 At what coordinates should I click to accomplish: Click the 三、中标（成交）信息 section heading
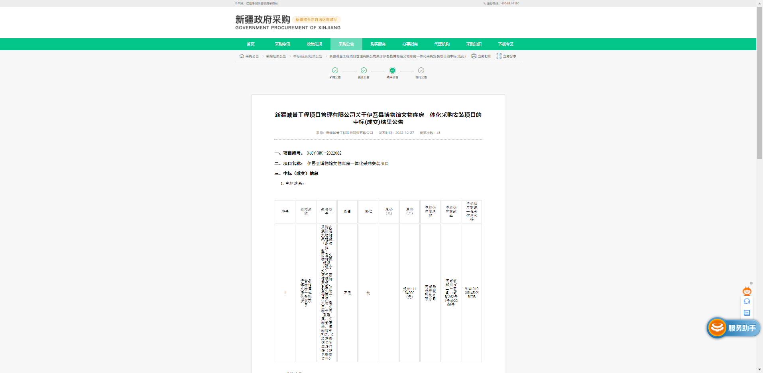[x=296, y=174]
